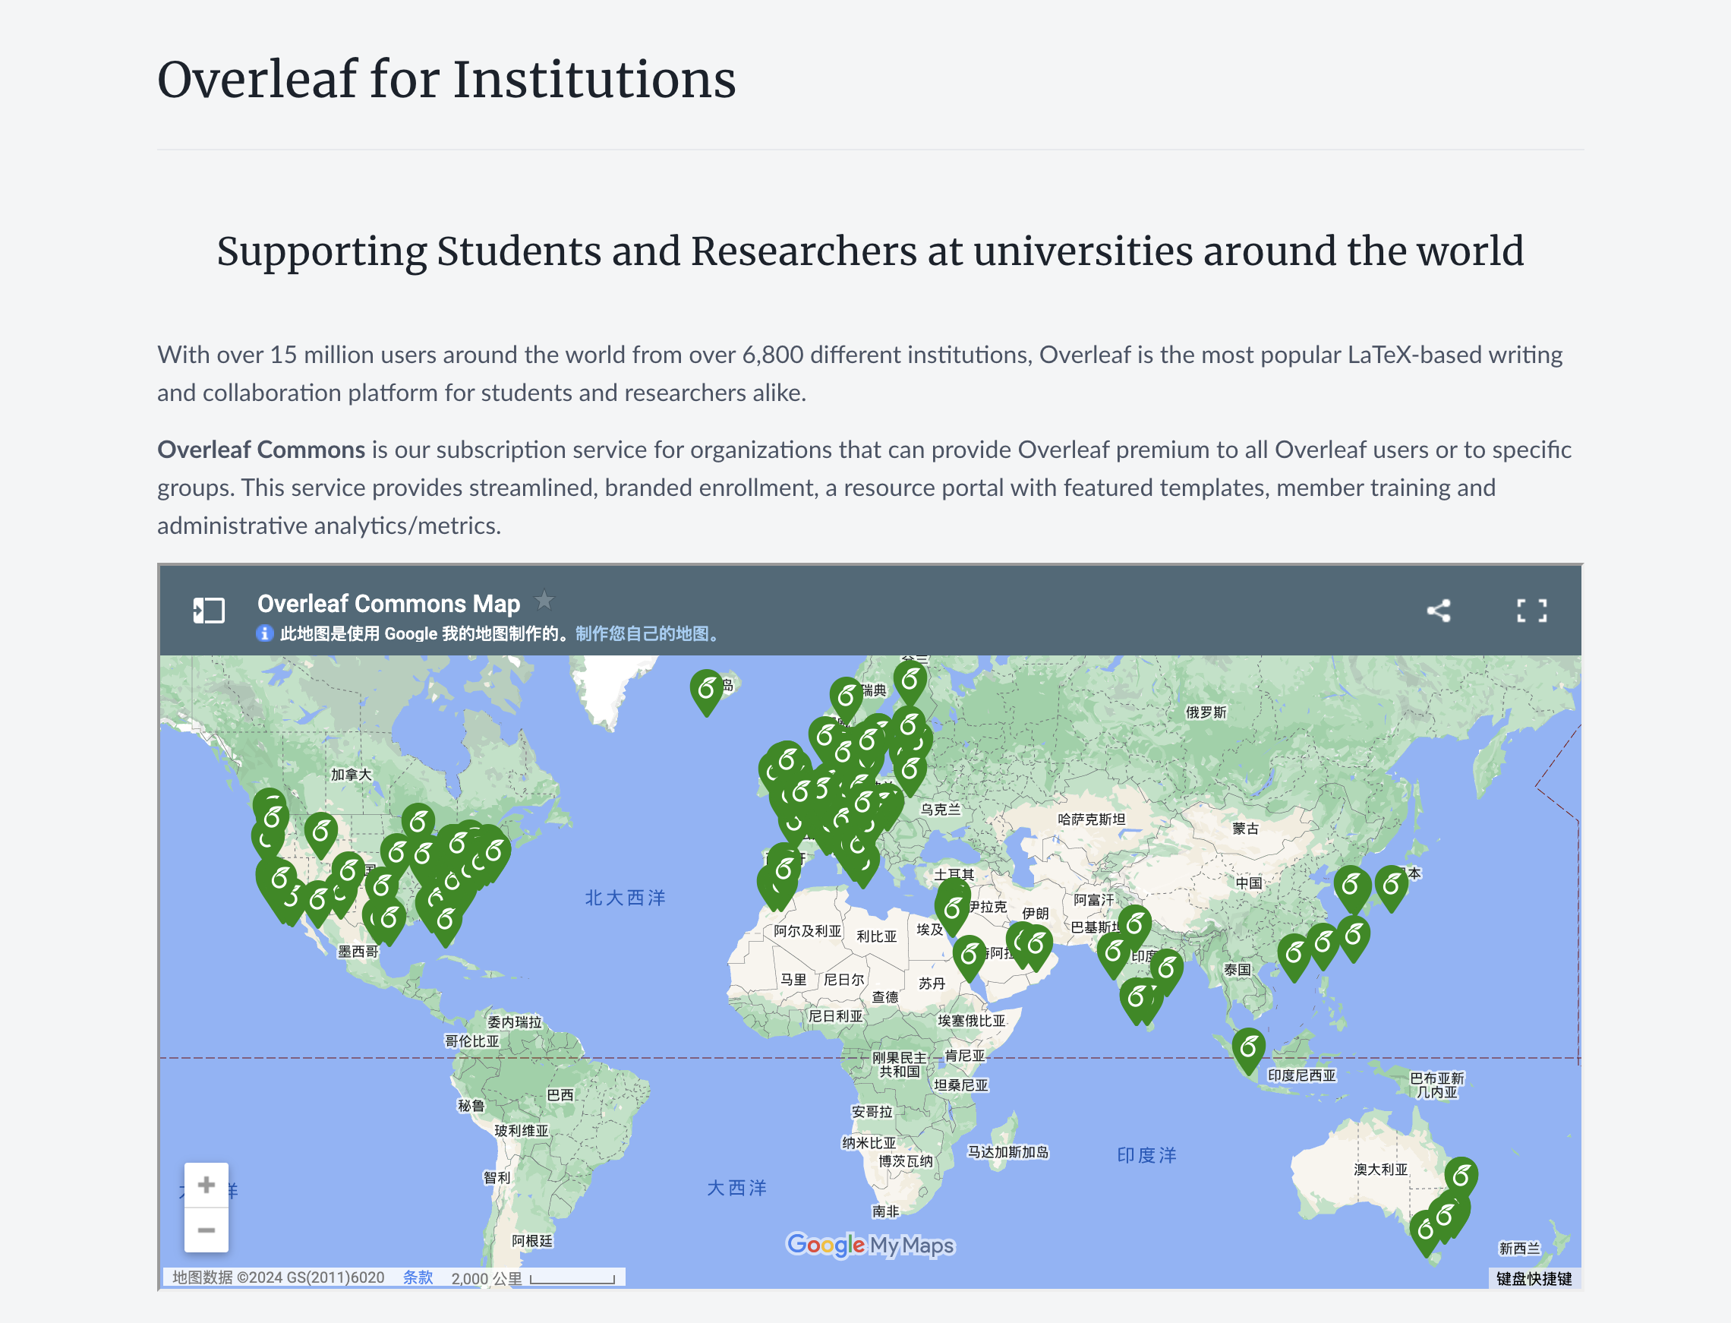Expand the map to fullscreen

pyautogui.click(x=1532, y=611)
